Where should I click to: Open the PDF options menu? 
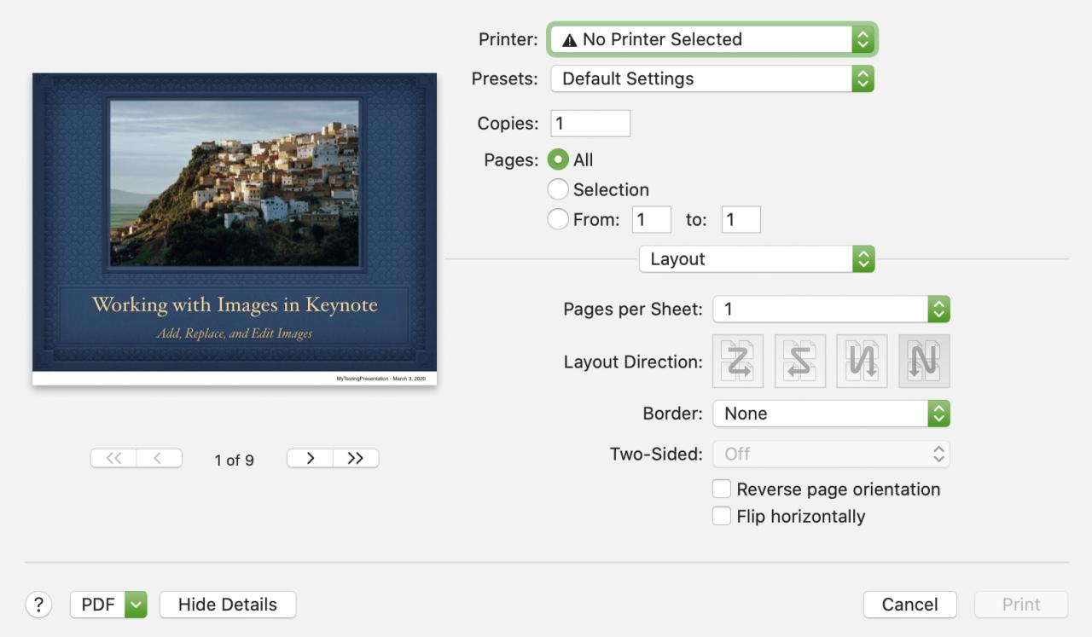coord(108,605)
